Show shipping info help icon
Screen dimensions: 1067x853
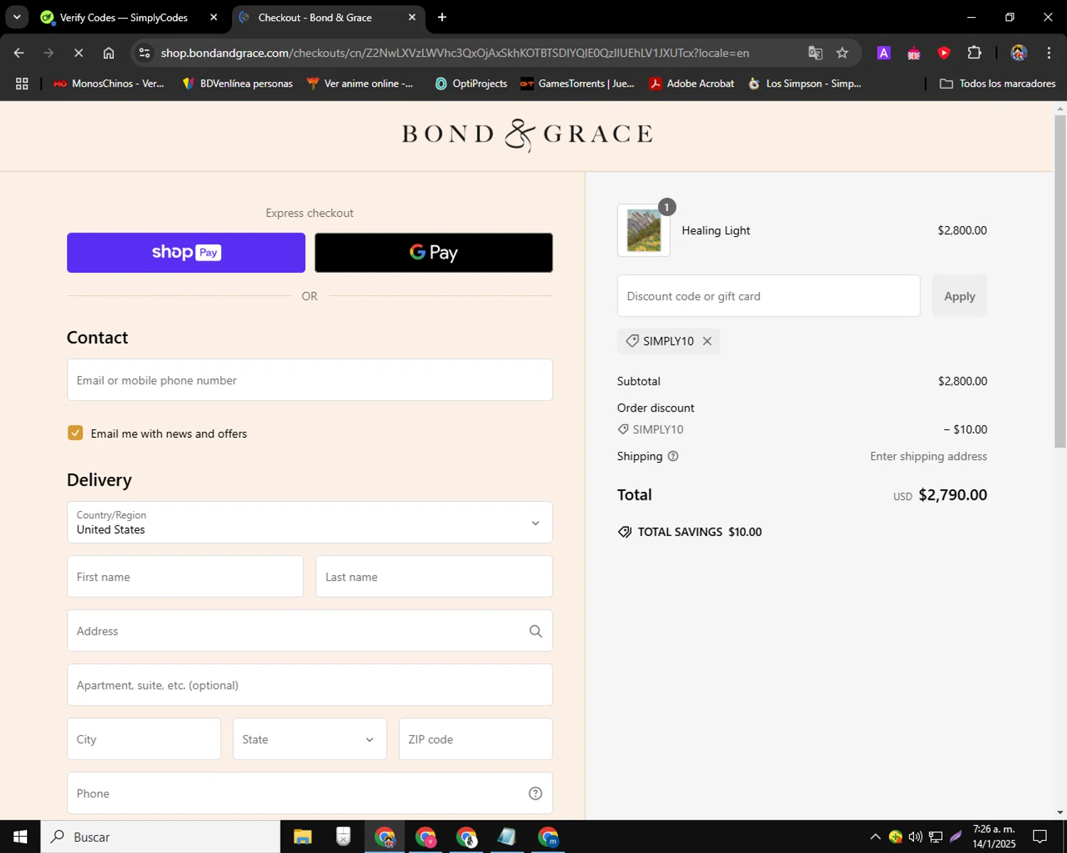tap(673, 456)
